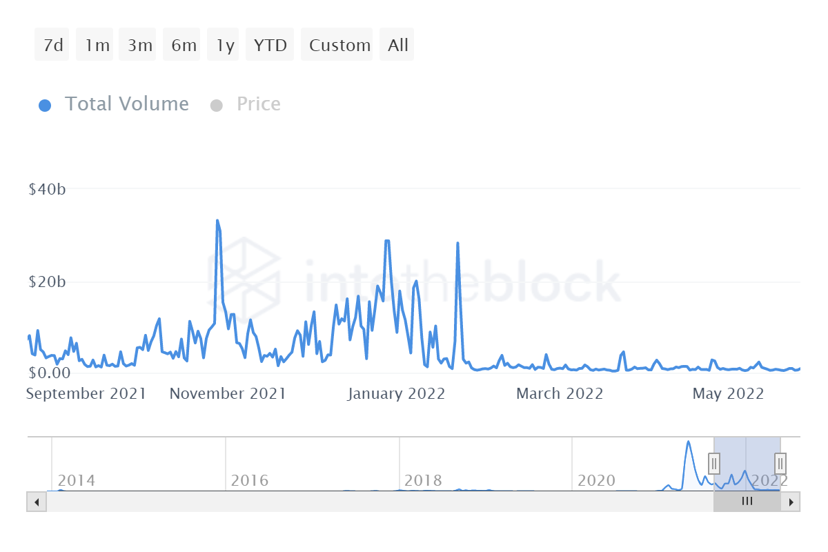The width and height of the screenshot is (828, 552).
Task: Enable the Price series
Action: click(258, 103)
